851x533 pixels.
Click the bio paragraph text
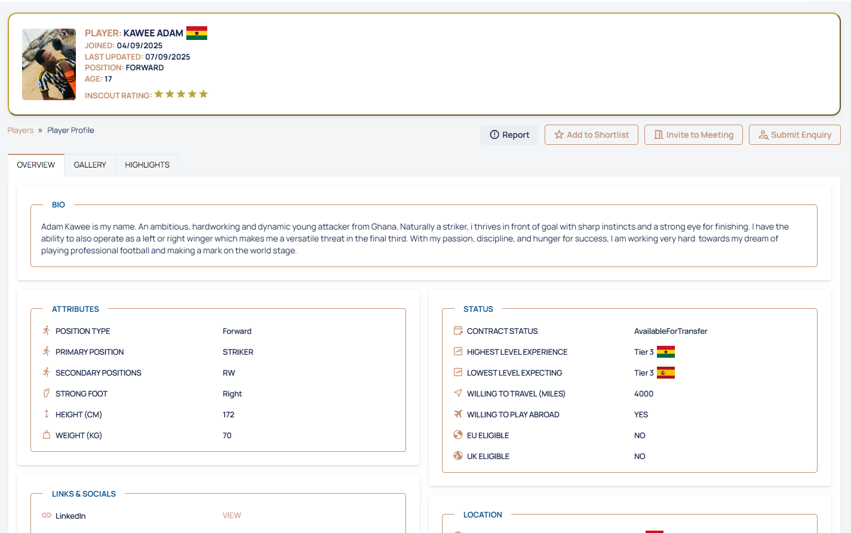point(415,238)
